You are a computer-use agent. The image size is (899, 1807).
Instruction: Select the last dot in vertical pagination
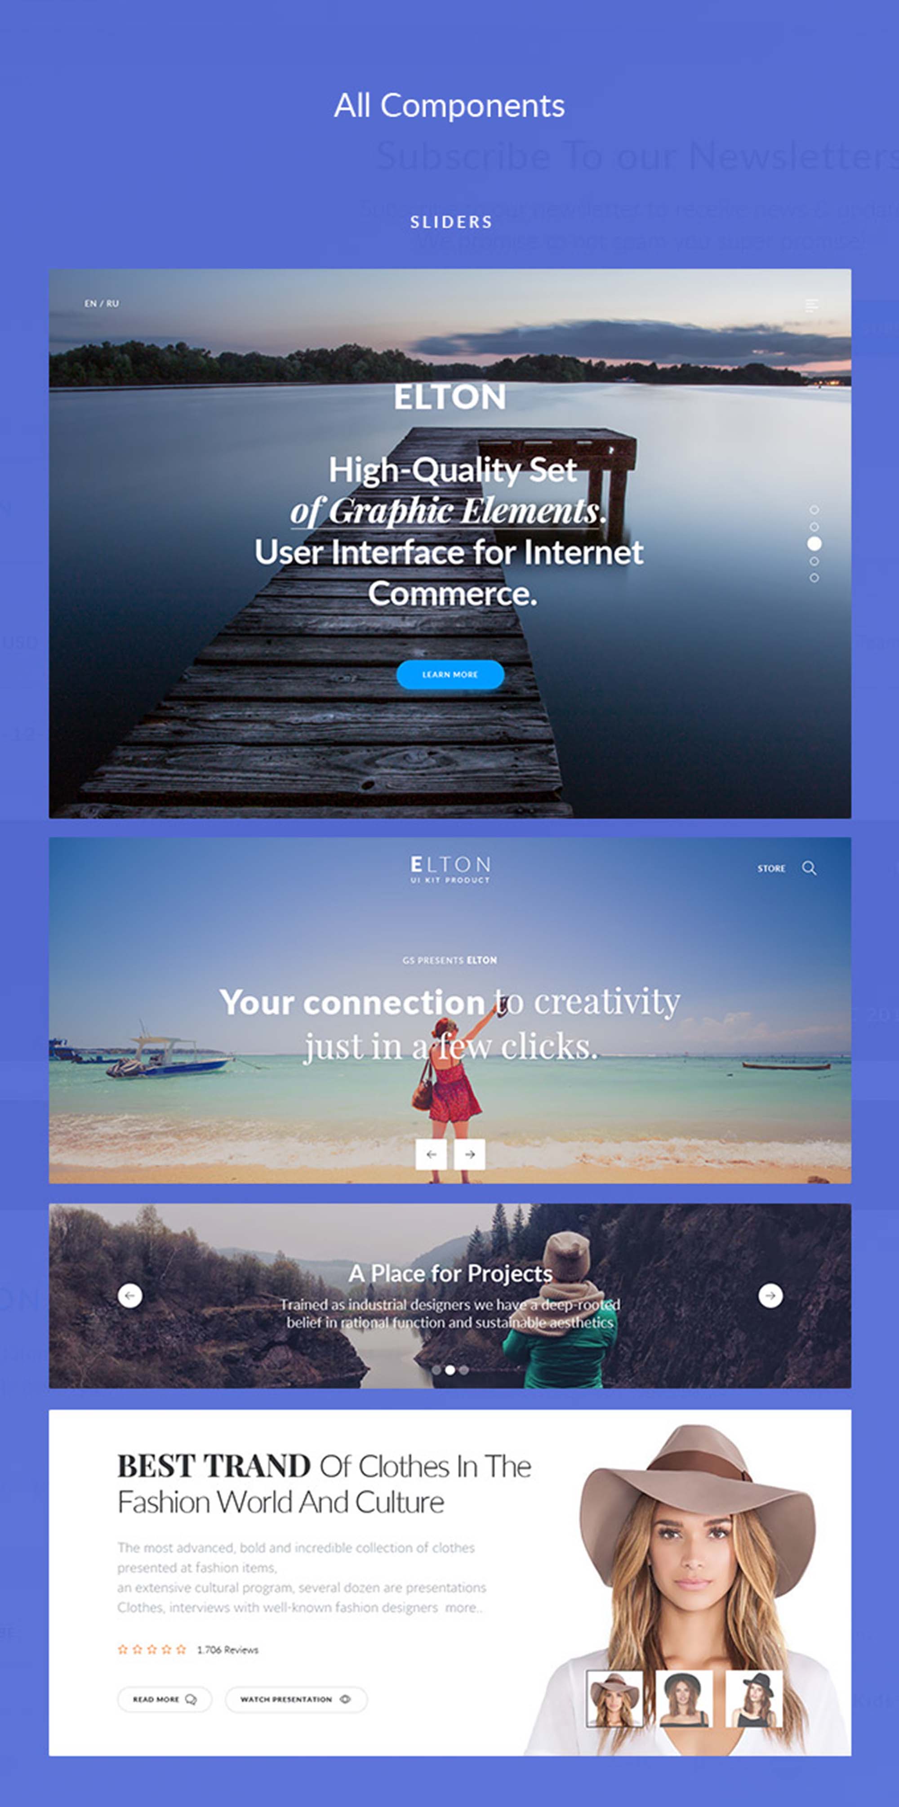[x=814, y=578]
